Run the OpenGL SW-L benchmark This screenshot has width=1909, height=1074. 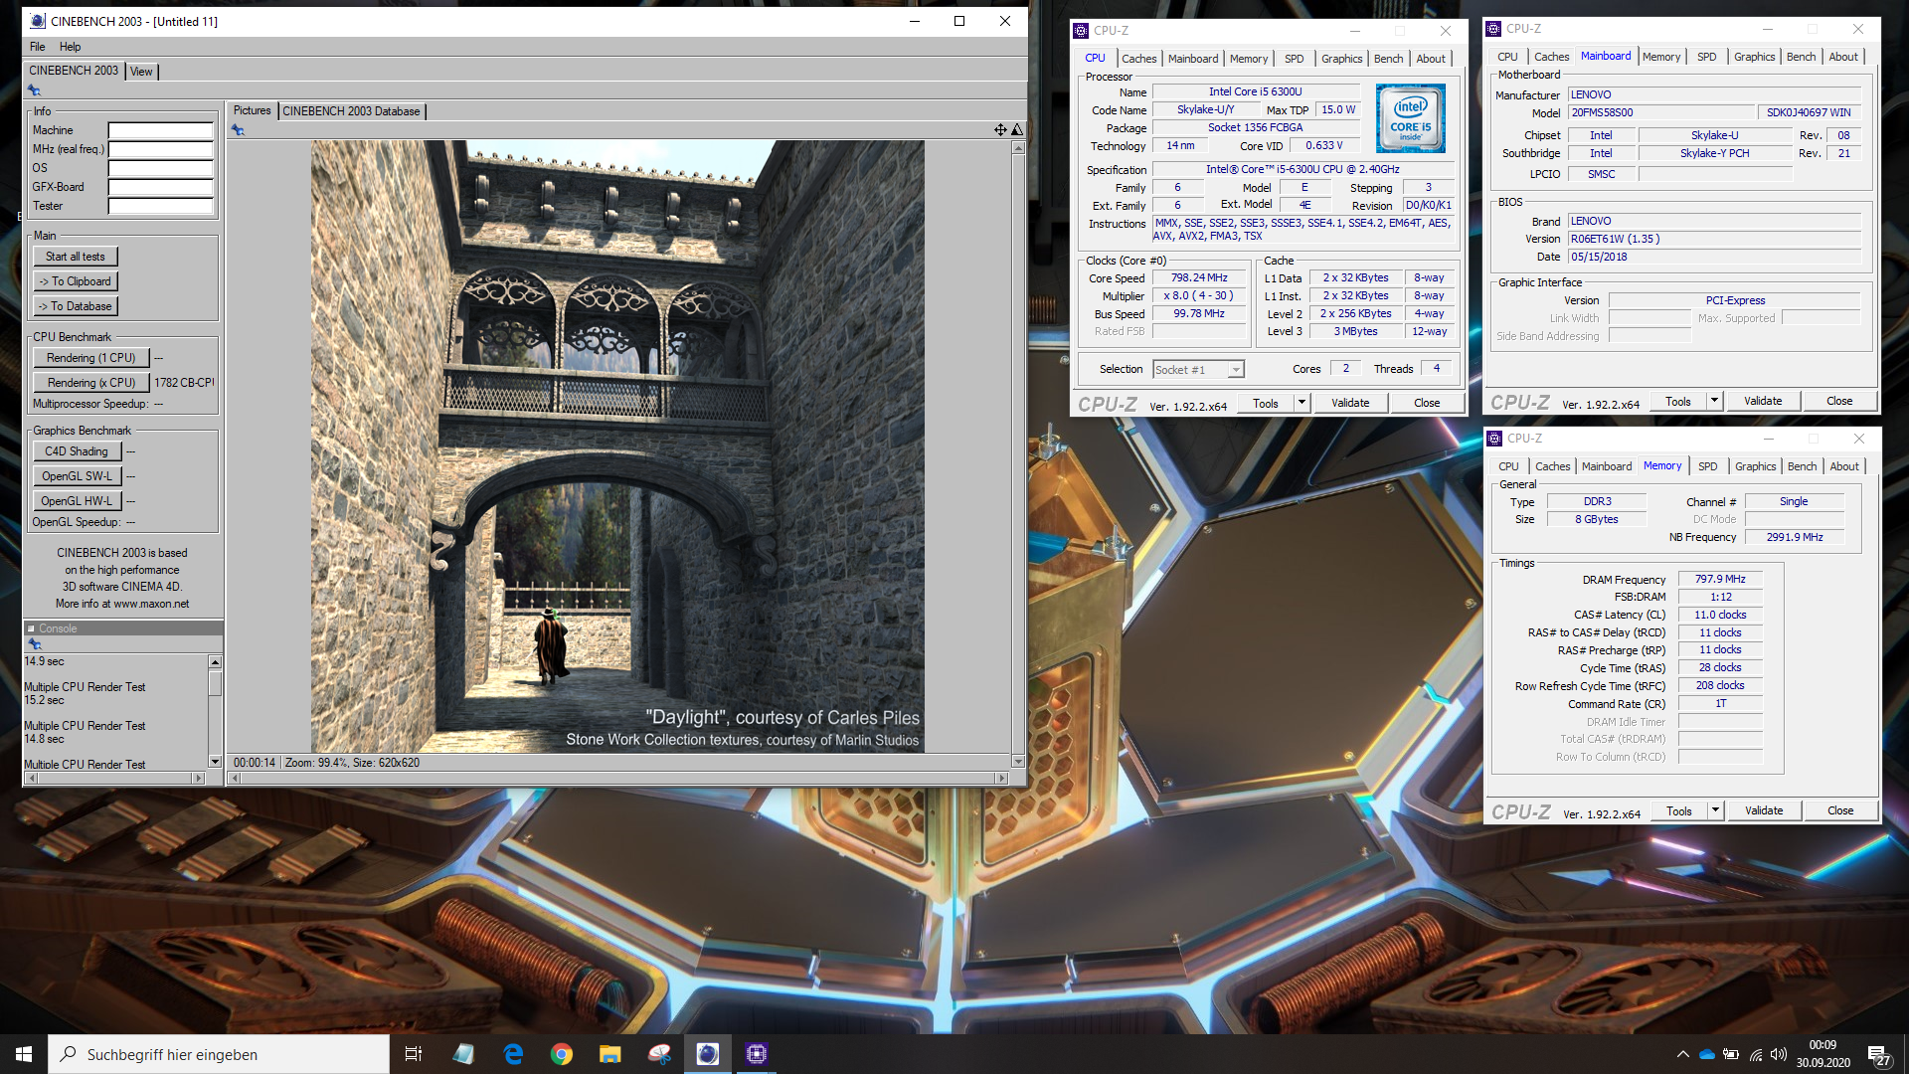click(x=77, y=476)
